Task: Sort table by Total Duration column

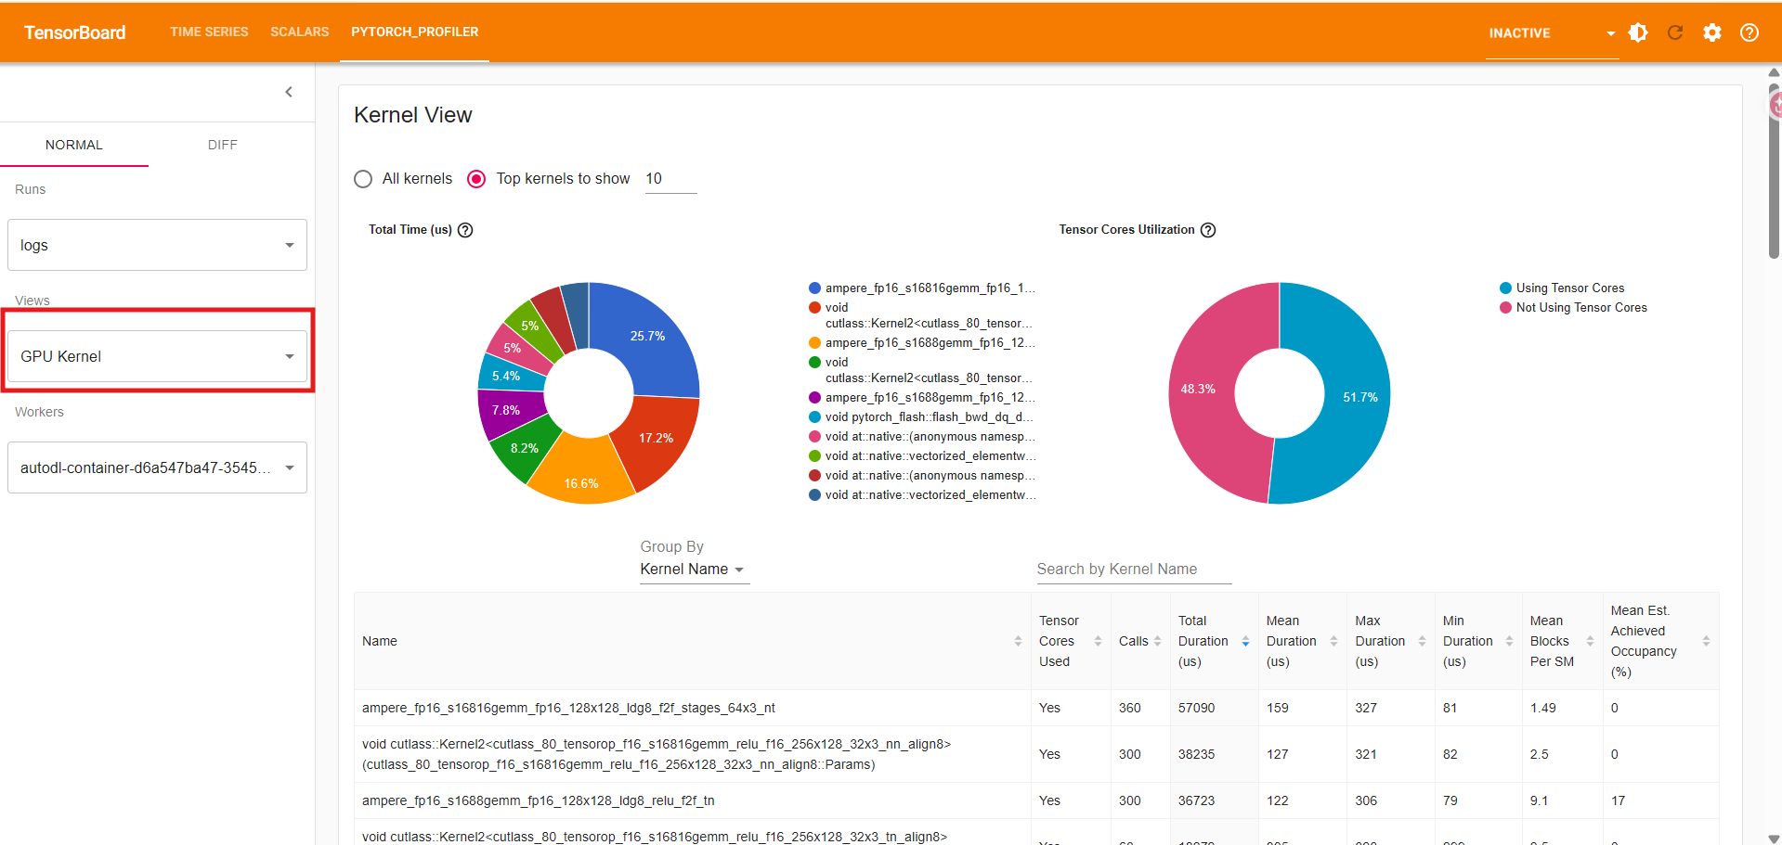Action: tap(1245, 641)
